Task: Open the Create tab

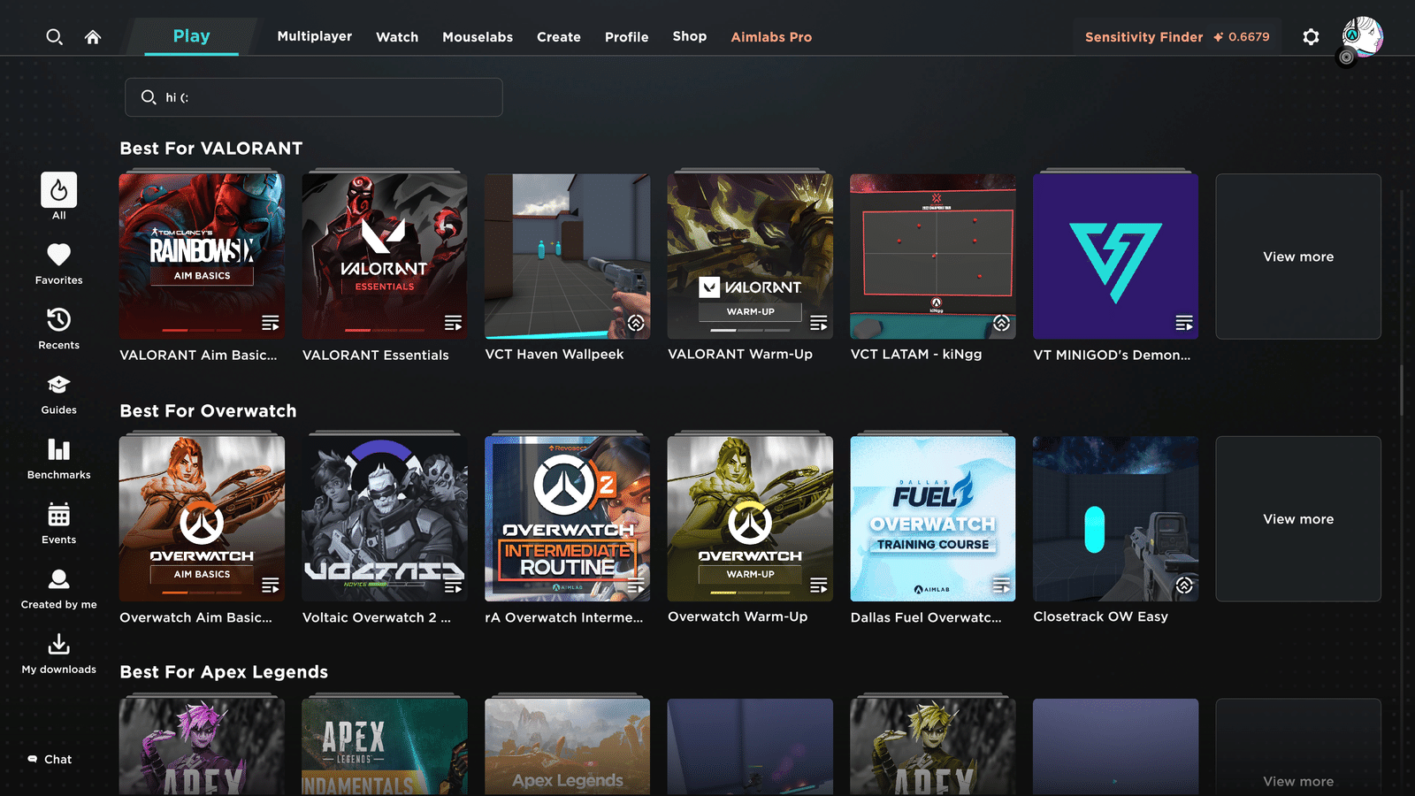Action: [559, 37]
